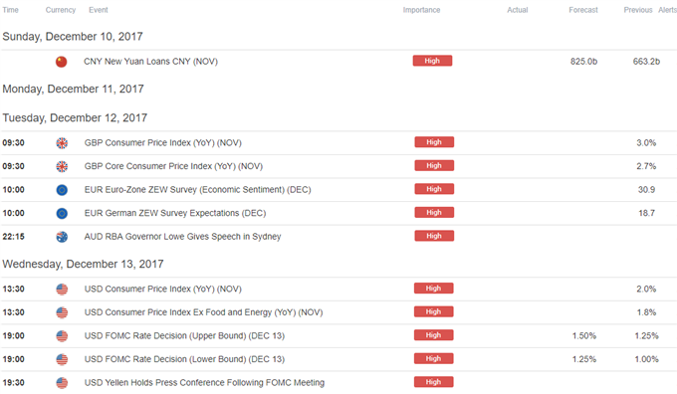Click the High badge for Euro-Zone ZEW Survey
The height and width of the screenshot is (394, 677).
click(434, 189)
